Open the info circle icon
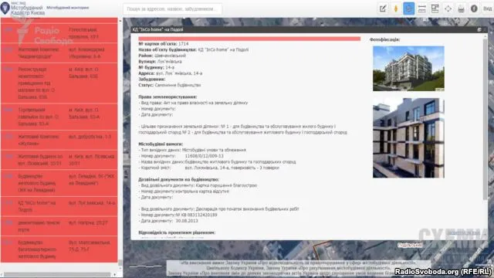494x278 pixels. click(474, 8)
